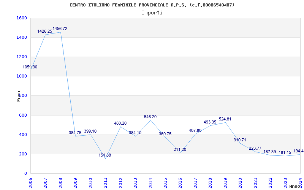Click the x-axis year 2018
Viewport: 304px width, 190px height.
211,183
